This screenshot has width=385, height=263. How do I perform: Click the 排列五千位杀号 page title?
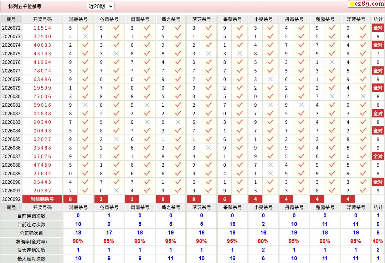tap(25, 6)
